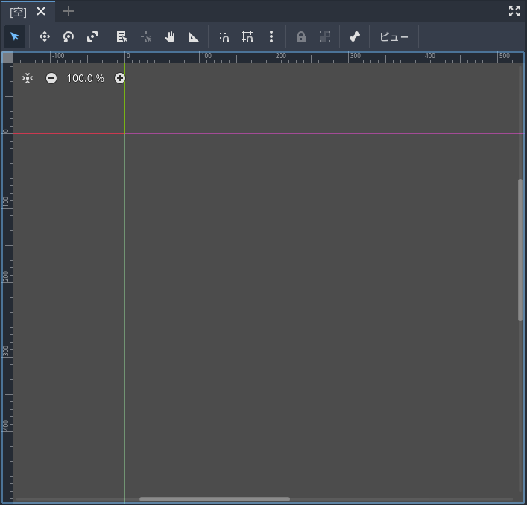Zoom out with the minus button
The image size is (527, 505).
pyautogui.click(x=51, y=78)
